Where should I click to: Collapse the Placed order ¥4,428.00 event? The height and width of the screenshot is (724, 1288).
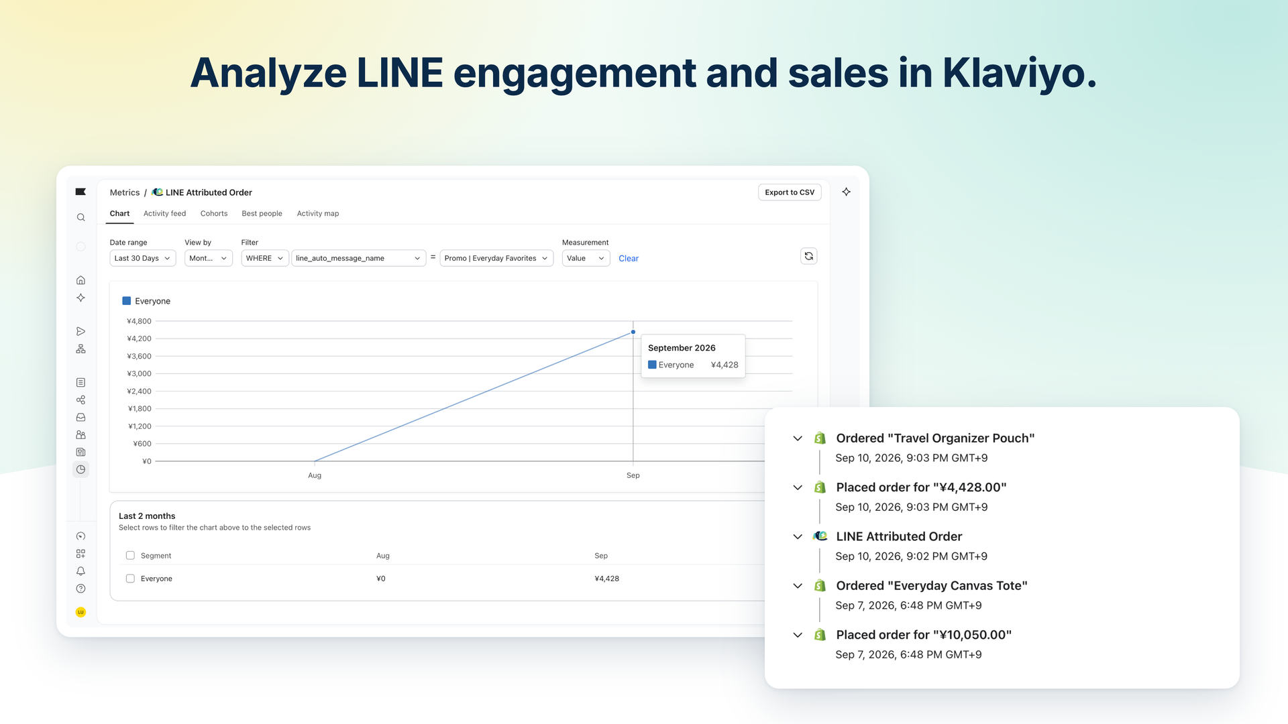click(x=798, y=487)
